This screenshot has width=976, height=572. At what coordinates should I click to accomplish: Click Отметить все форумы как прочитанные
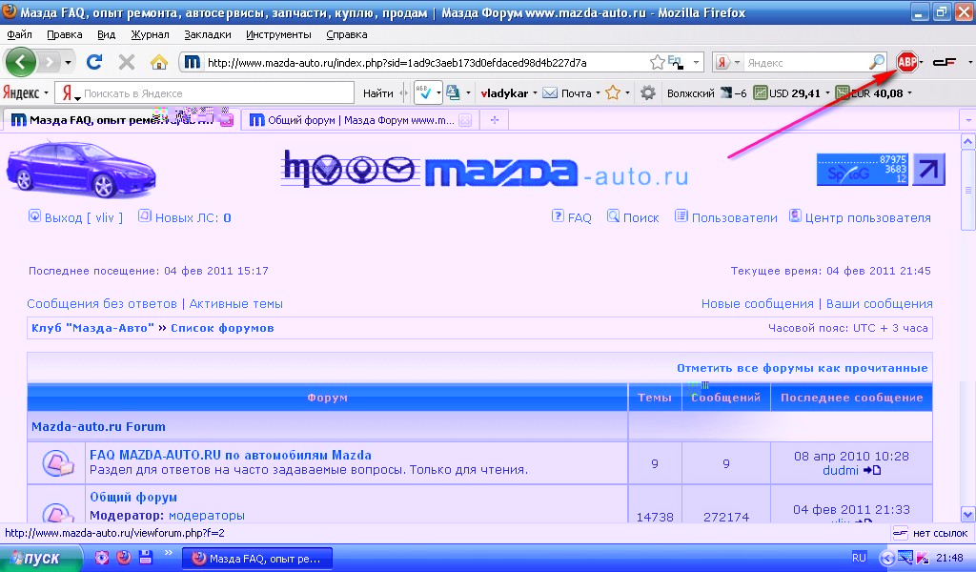[802, 367]
